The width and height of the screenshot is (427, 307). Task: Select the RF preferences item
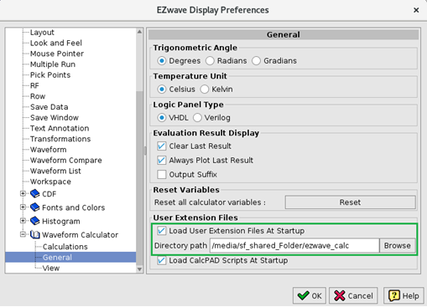(x=34, y=85)
